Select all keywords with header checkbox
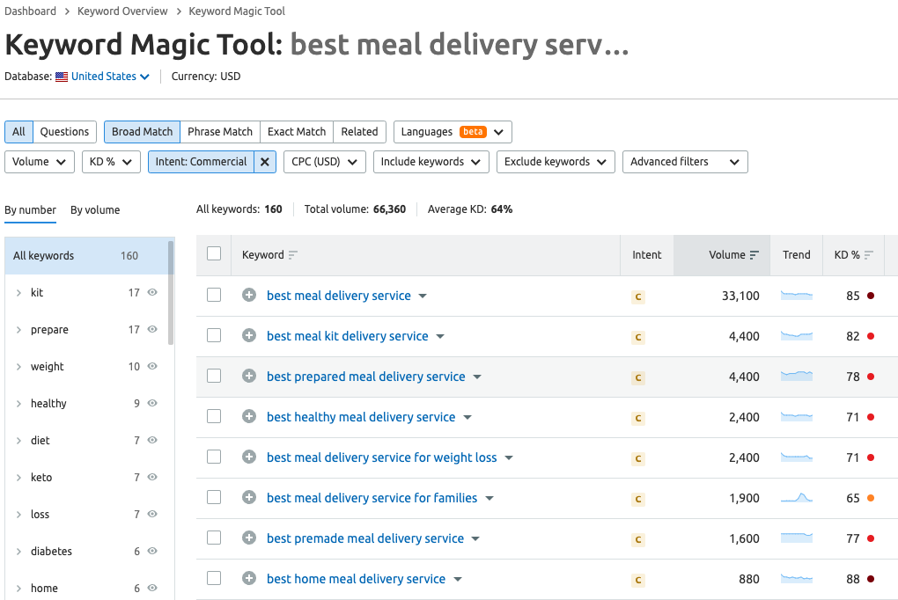The height and width of the screenshot is (600, 898). (x=214, y=254)
